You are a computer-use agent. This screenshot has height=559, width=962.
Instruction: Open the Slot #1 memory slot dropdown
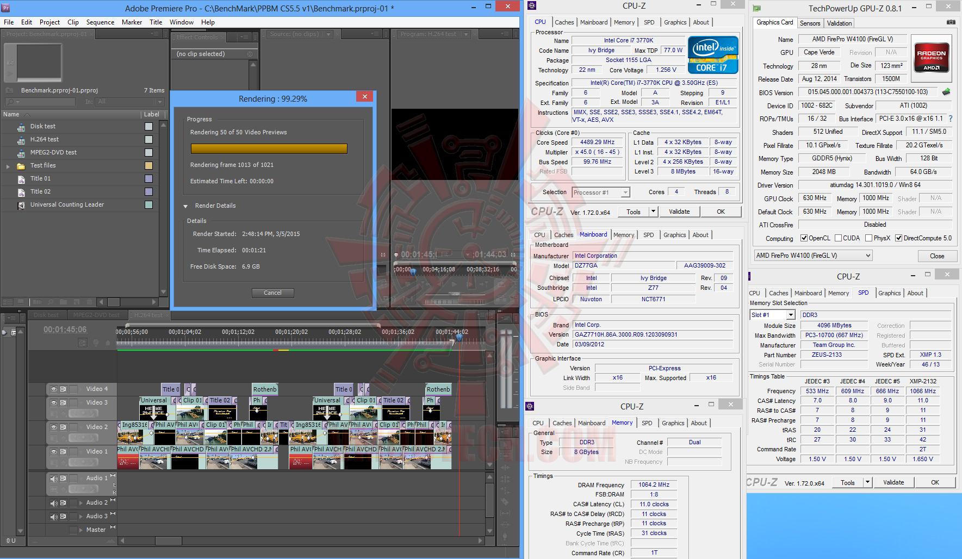point(790,315)
